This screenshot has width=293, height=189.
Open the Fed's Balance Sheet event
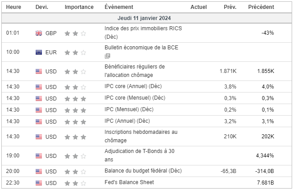pyautogui.click(x=129, y=182)
